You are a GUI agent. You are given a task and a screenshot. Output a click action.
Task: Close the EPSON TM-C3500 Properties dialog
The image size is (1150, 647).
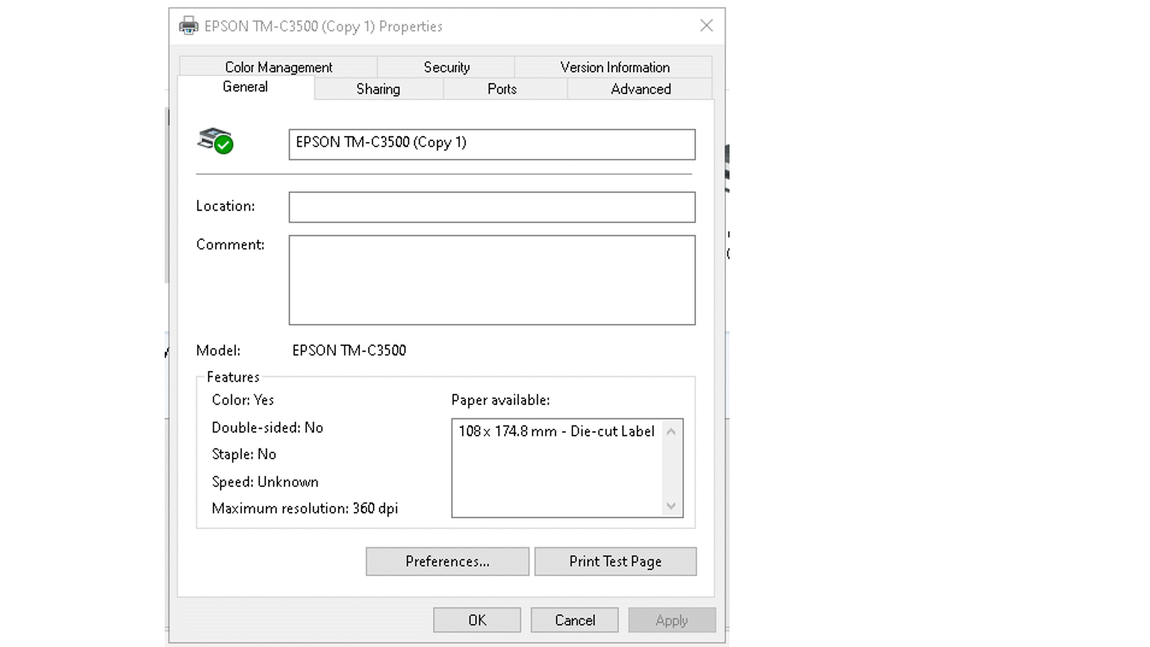707,25
